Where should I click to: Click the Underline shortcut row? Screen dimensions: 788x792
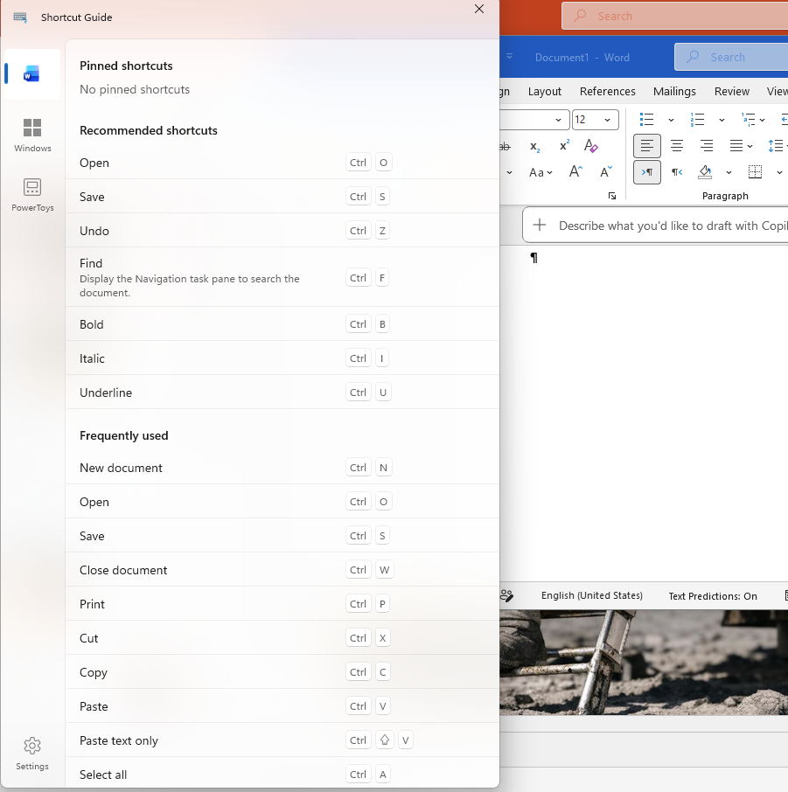click(x=282, y=392)
